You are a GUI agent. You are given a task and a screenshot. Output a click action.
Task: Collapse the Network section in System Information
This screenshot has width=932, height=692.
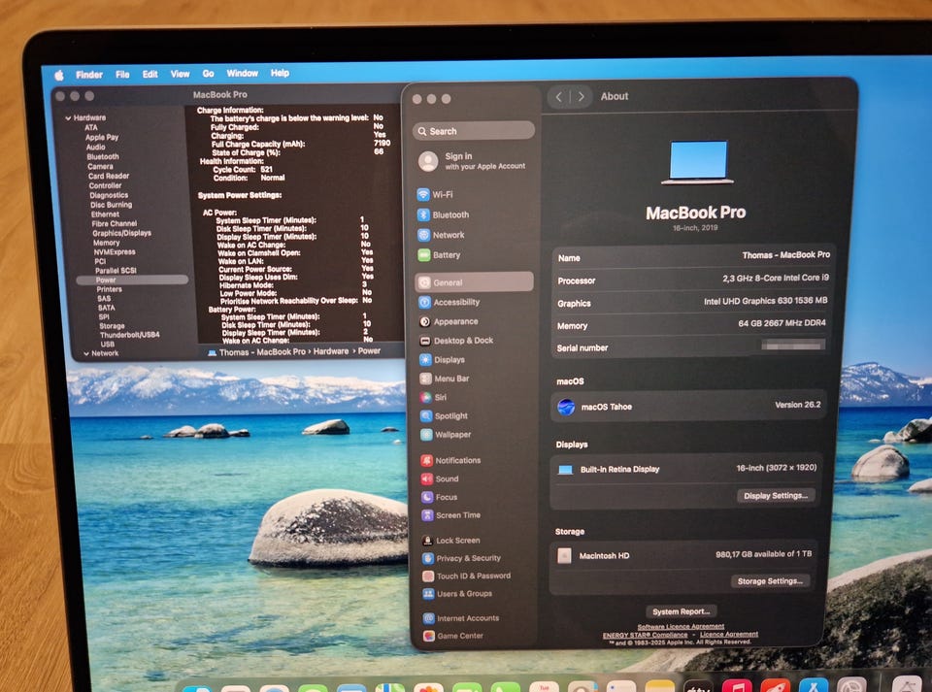86,353
